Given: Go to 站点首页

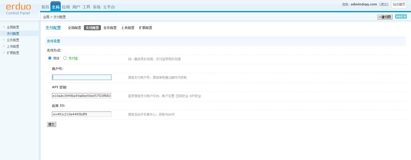Looking at the screenshot, I should coord(399,4).
